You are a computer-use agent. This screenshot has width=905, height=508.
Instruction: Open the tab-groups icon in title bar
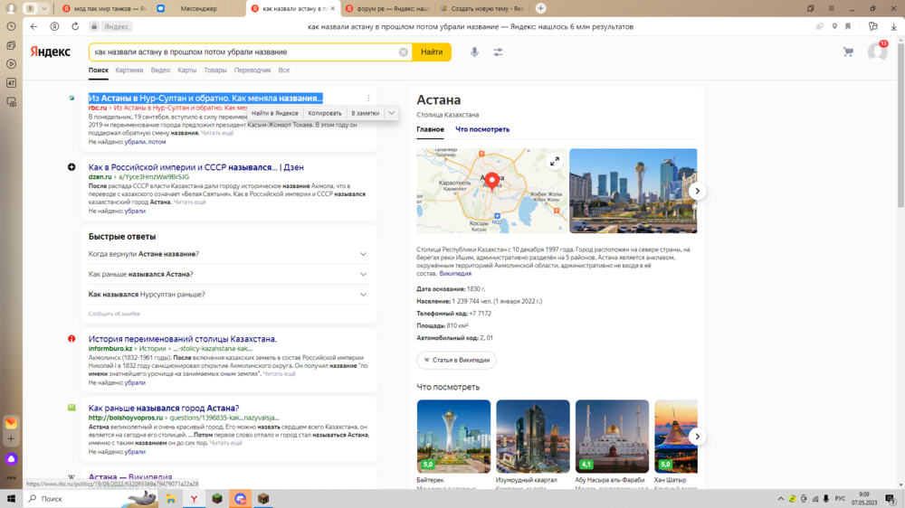pyautogui.click(x=810, y=8)
